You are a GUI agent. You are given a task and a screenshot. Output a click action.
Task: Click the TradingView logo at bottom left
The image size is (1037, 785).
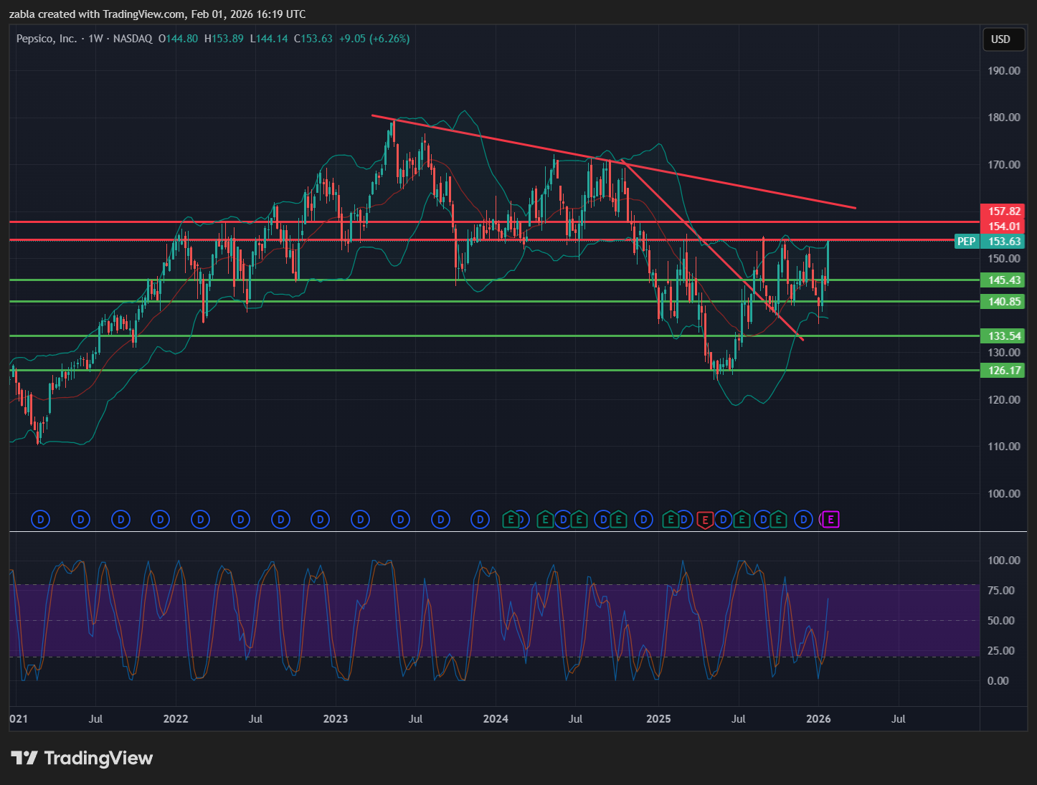tap(82, 758)
